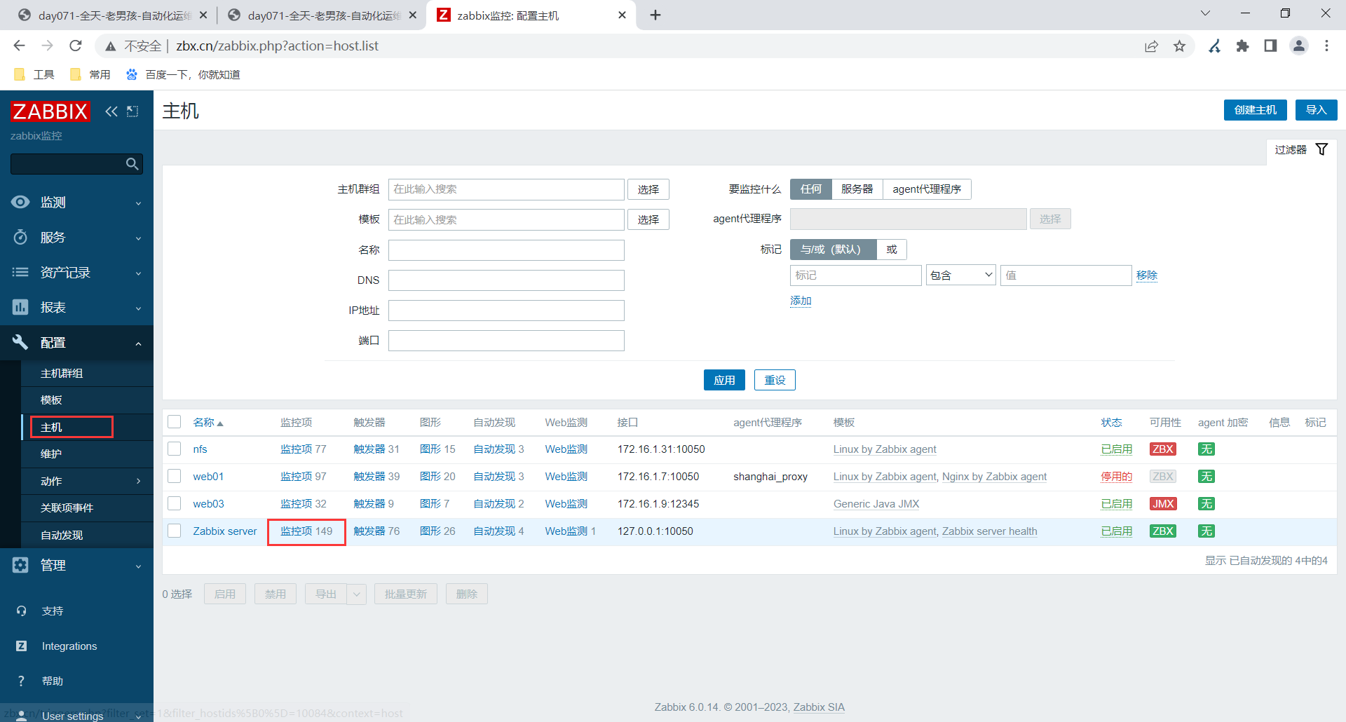Open 监控项 149 for Zabbix server

[306, 531]
